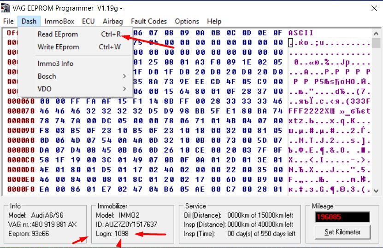Select the 0000B0 offset row label
Screen dimensions: 383x248
tap(21, 150)
